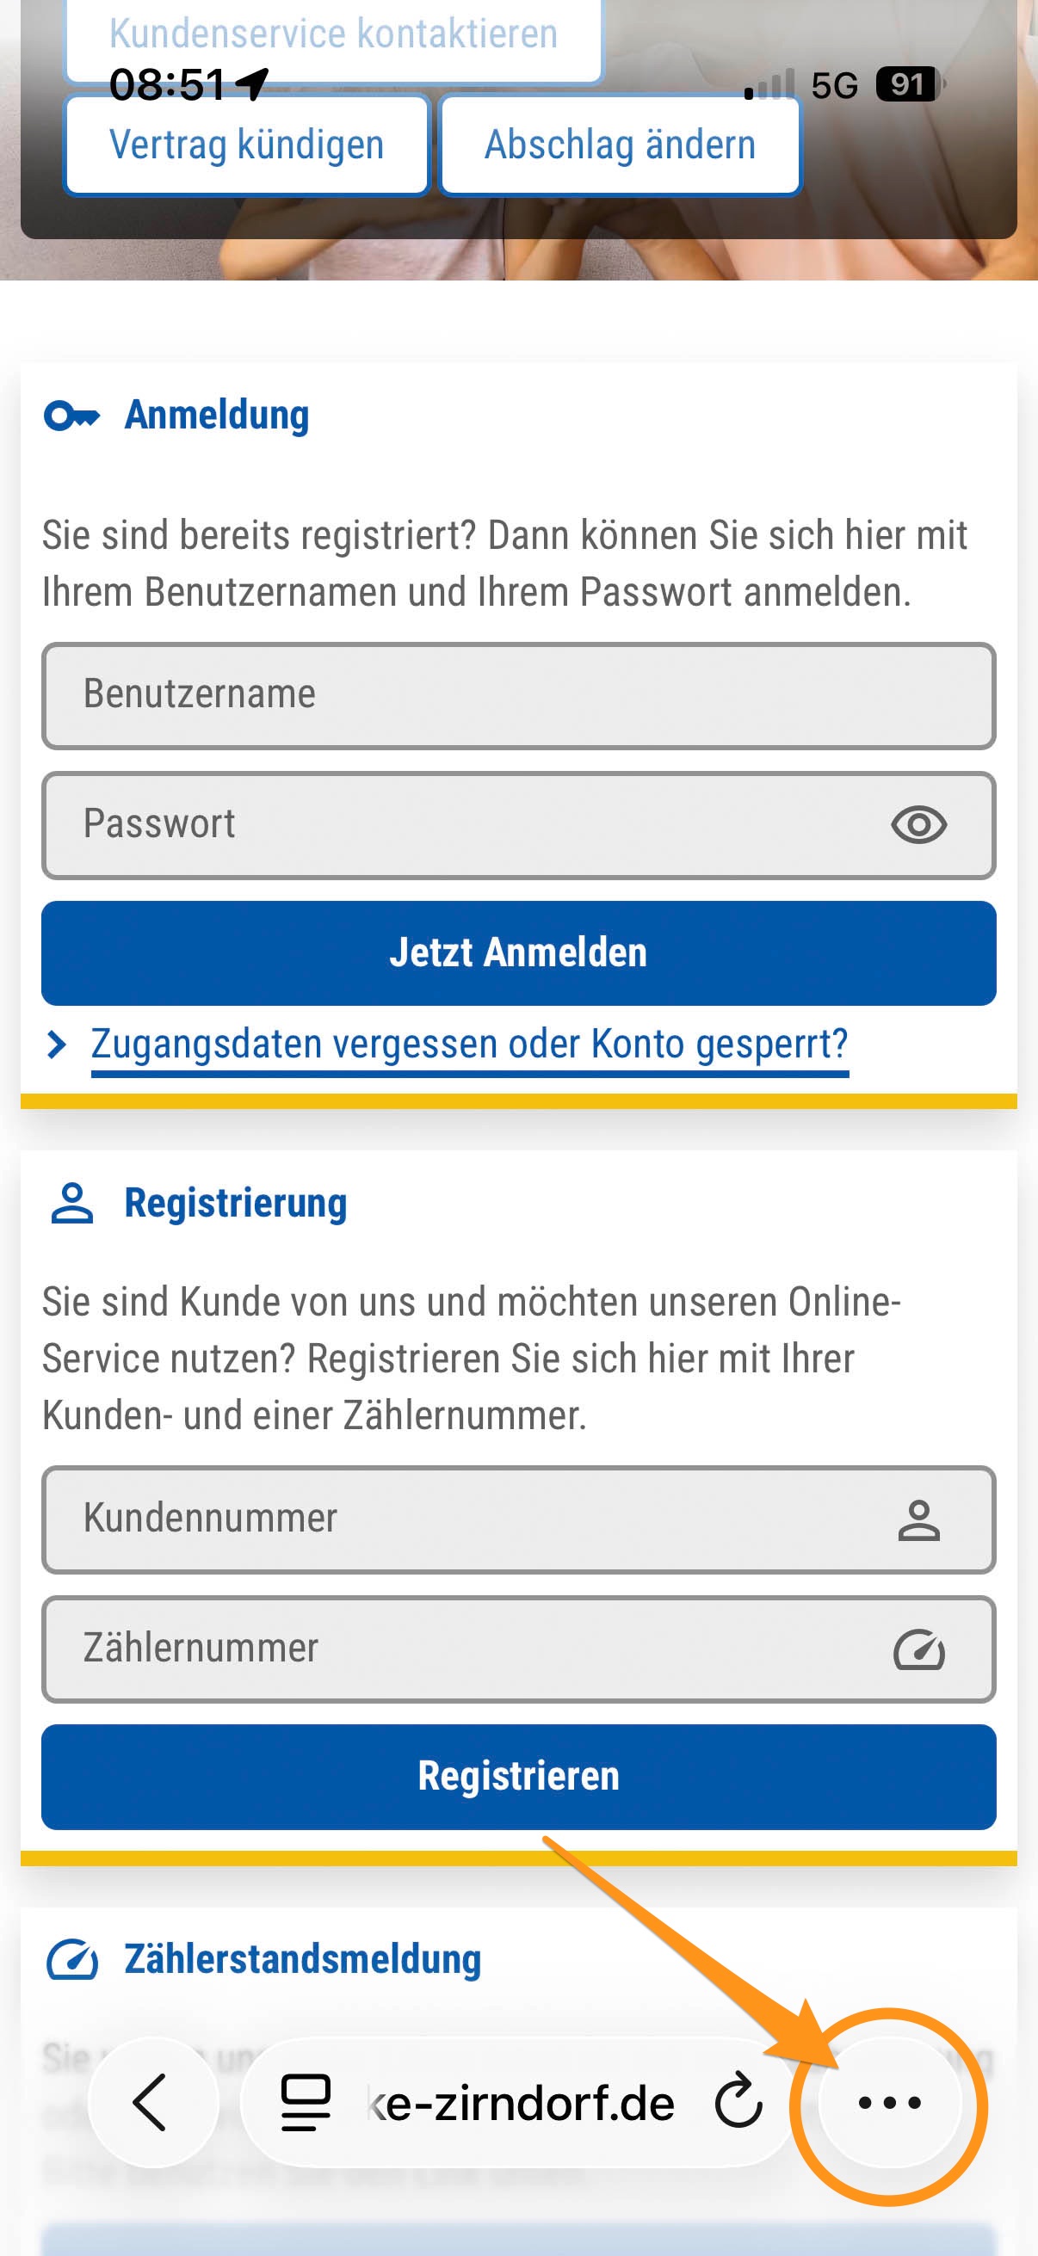Image resolution: width=1038 pixels, height=2256 pixels.
Task: Tap the person icon in Kundennummer field
Action: 918,1520
